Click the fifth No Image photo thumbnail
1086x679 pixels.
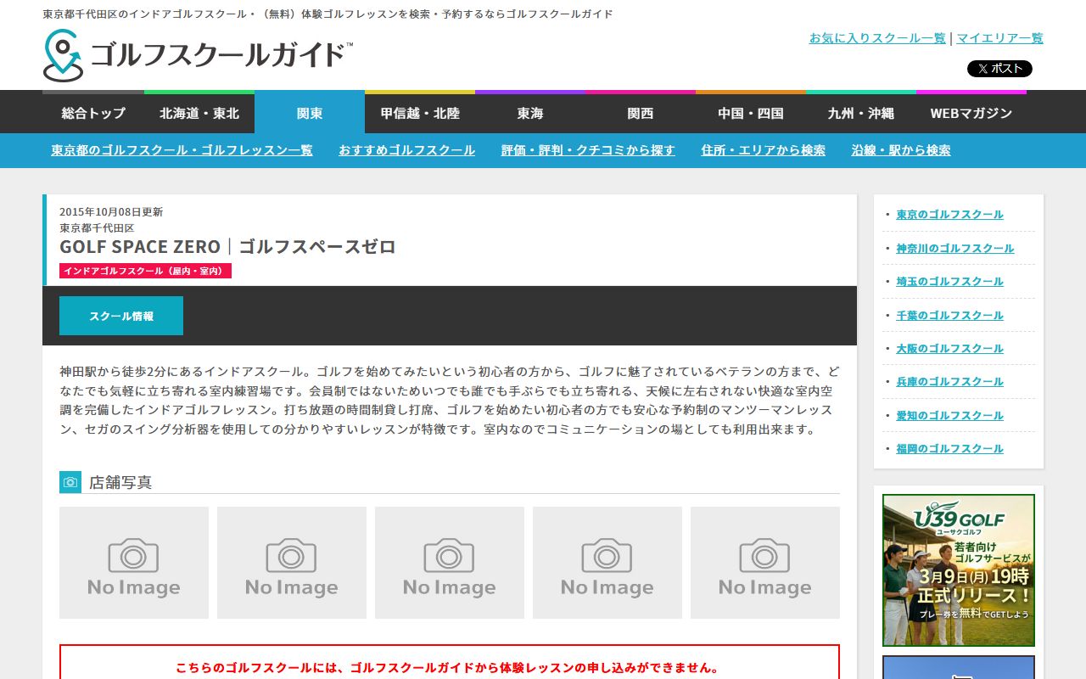point(765,563)
